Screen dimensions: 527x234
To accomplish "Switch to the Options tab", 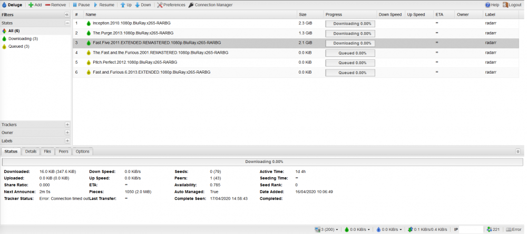I will tap(82, 151).
